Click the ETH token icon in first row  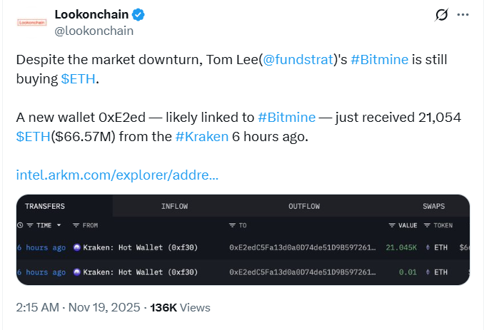coord(428,247)
